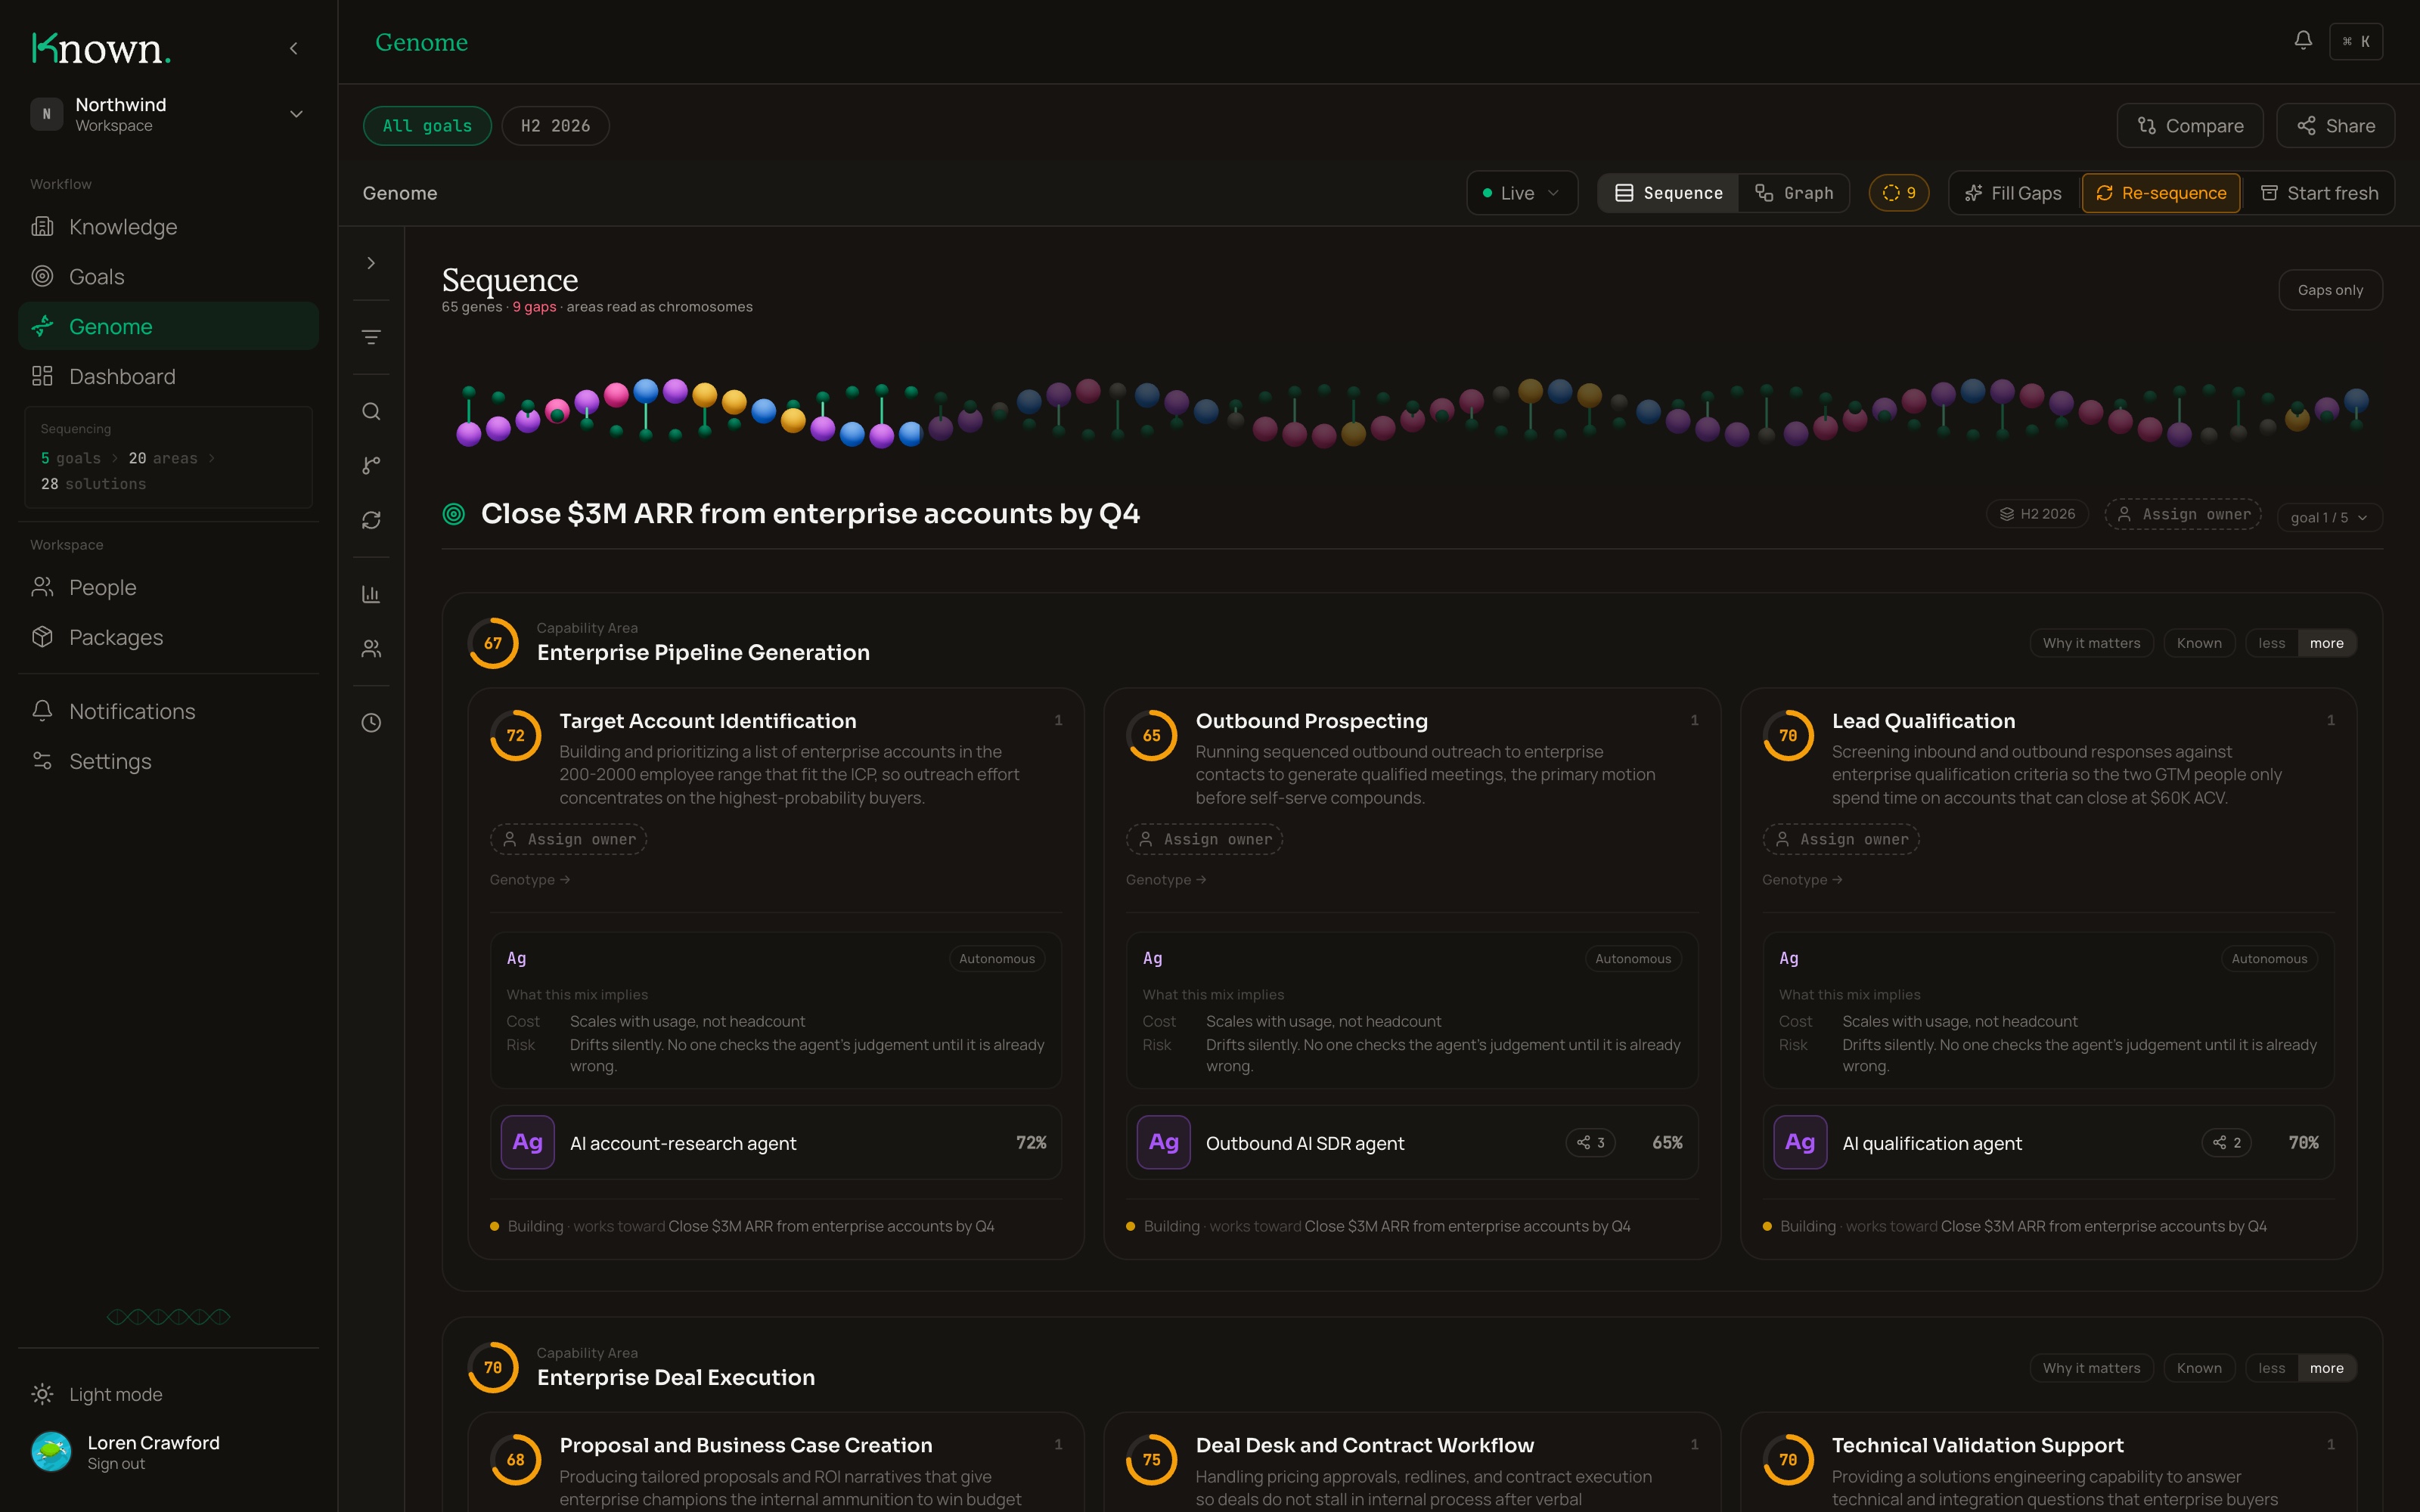Open share count on AI qualification agent
Screen dimensions: 2420x1512
coord(2227,1143)
